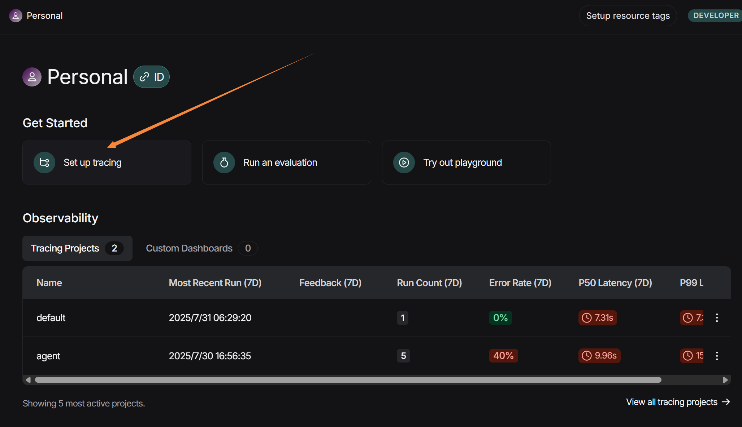This screenshot has height=427, width=742.
Task: Select the Tracing Projects tab
Action: click(77, 248)
